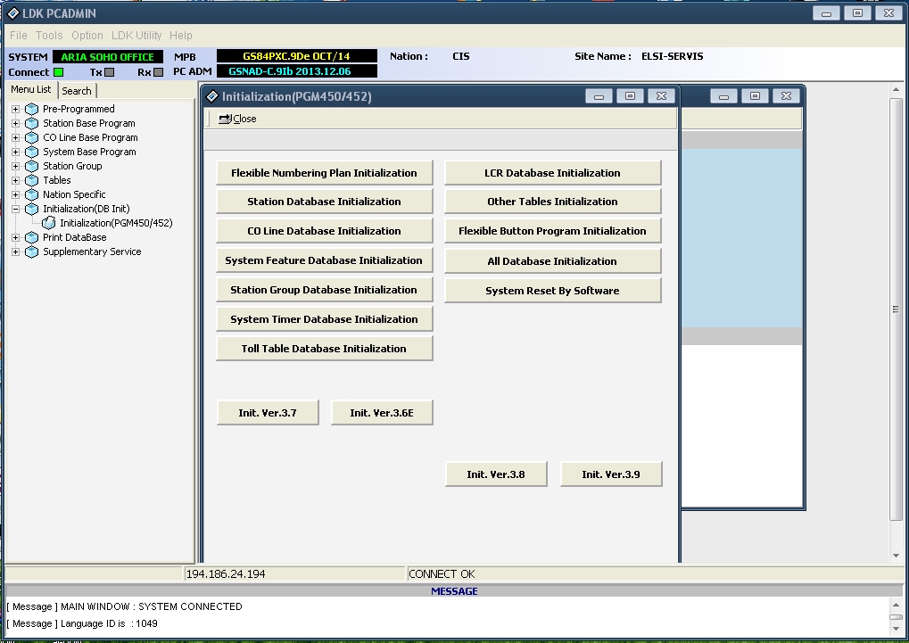Screen dimensions: 909x643
Task: Click the main window vertical scrollbar down arrow
Action: (897, 556)
